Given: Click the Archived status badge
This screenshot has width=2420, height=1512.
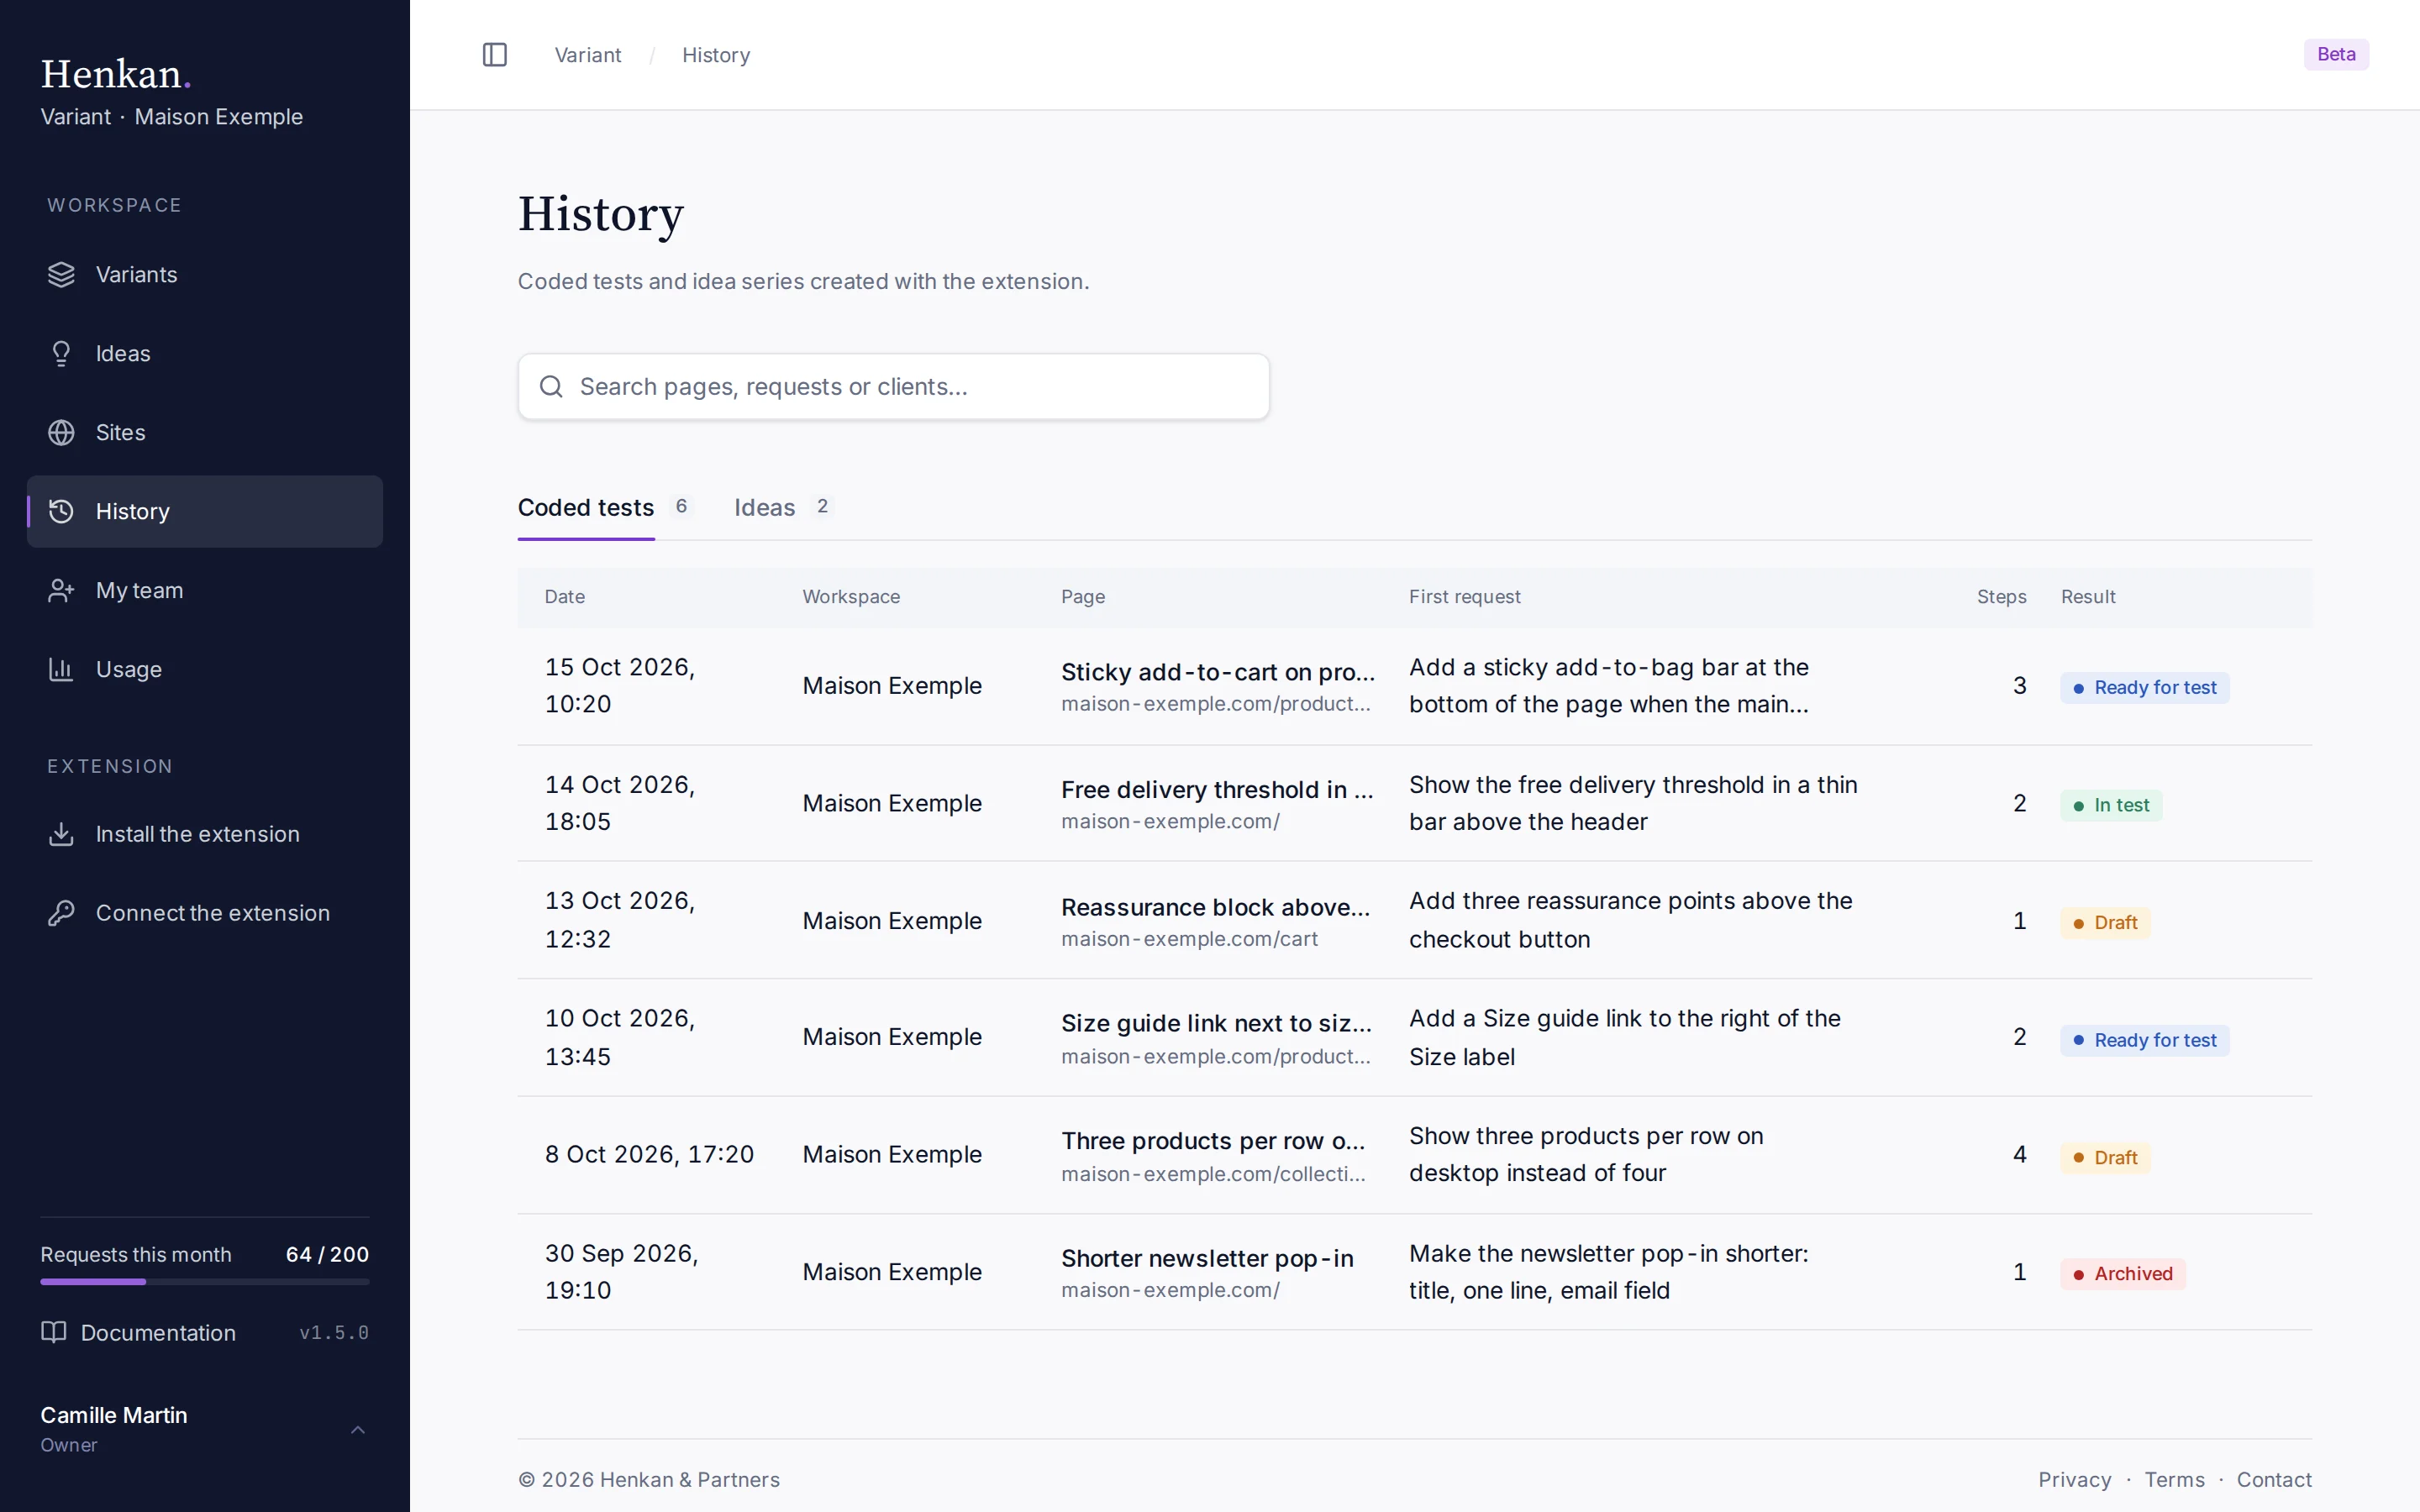Looking at the screenshot, I should point(2122,1274).
